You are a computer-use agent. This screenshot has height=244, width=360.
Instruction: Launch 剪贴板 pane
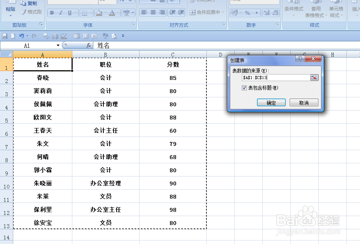pyautogui.click(x=41, y=24)
